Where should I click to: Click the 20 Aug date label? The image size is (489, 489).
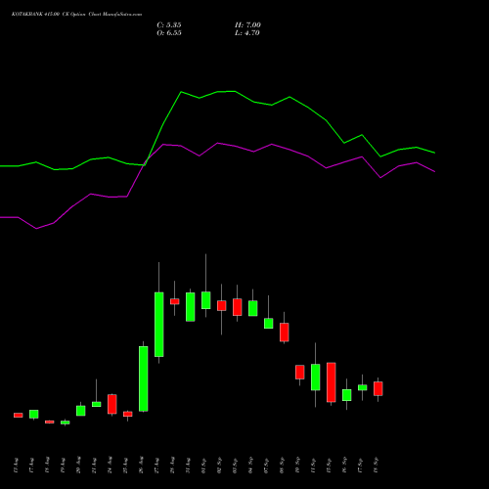click(x=78, y=465)
